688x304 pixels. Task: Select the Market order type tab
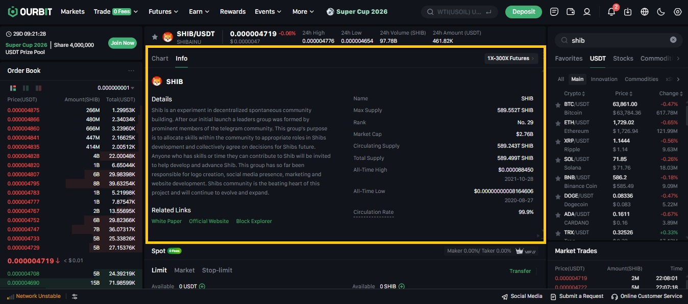coord(184,270)
